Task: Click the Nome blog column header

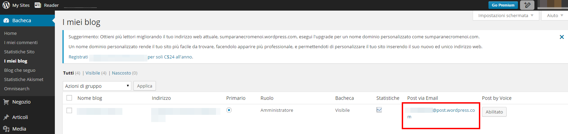Action: pos(90,98)
